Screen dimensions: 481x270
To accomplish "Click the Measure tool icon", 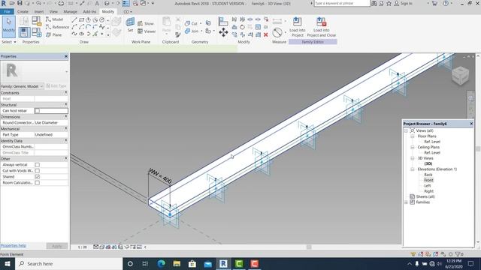I will (x=277, y=32).
